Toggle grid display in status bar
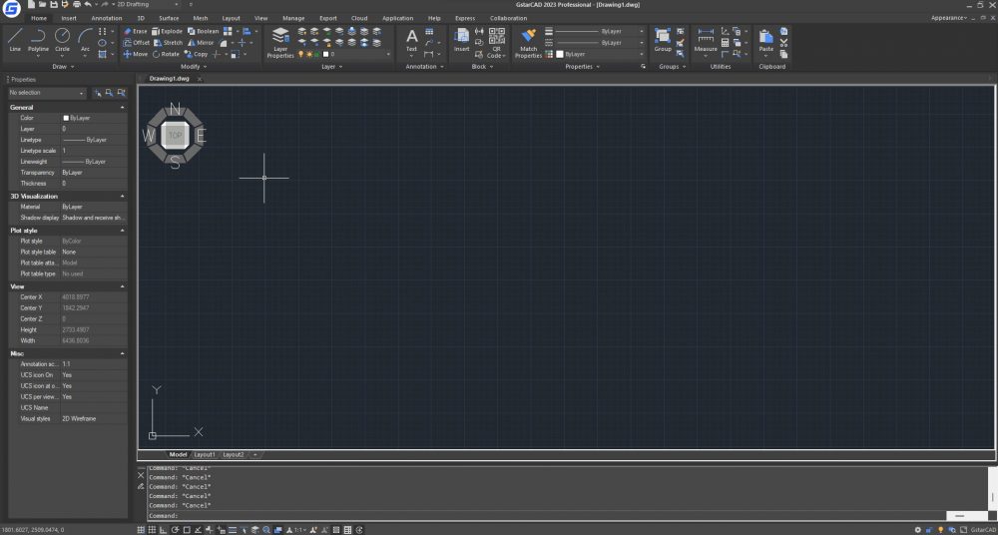 click(140, 529)
